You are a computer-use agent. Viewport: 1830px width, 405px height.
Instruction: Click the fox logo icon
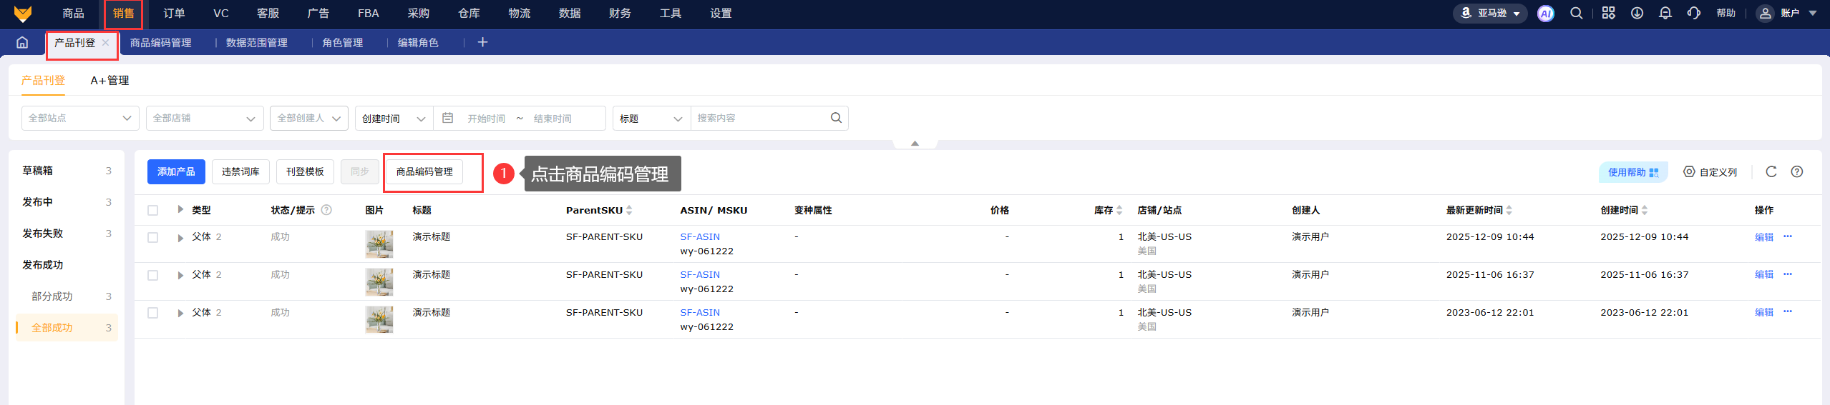click(23, 14)
